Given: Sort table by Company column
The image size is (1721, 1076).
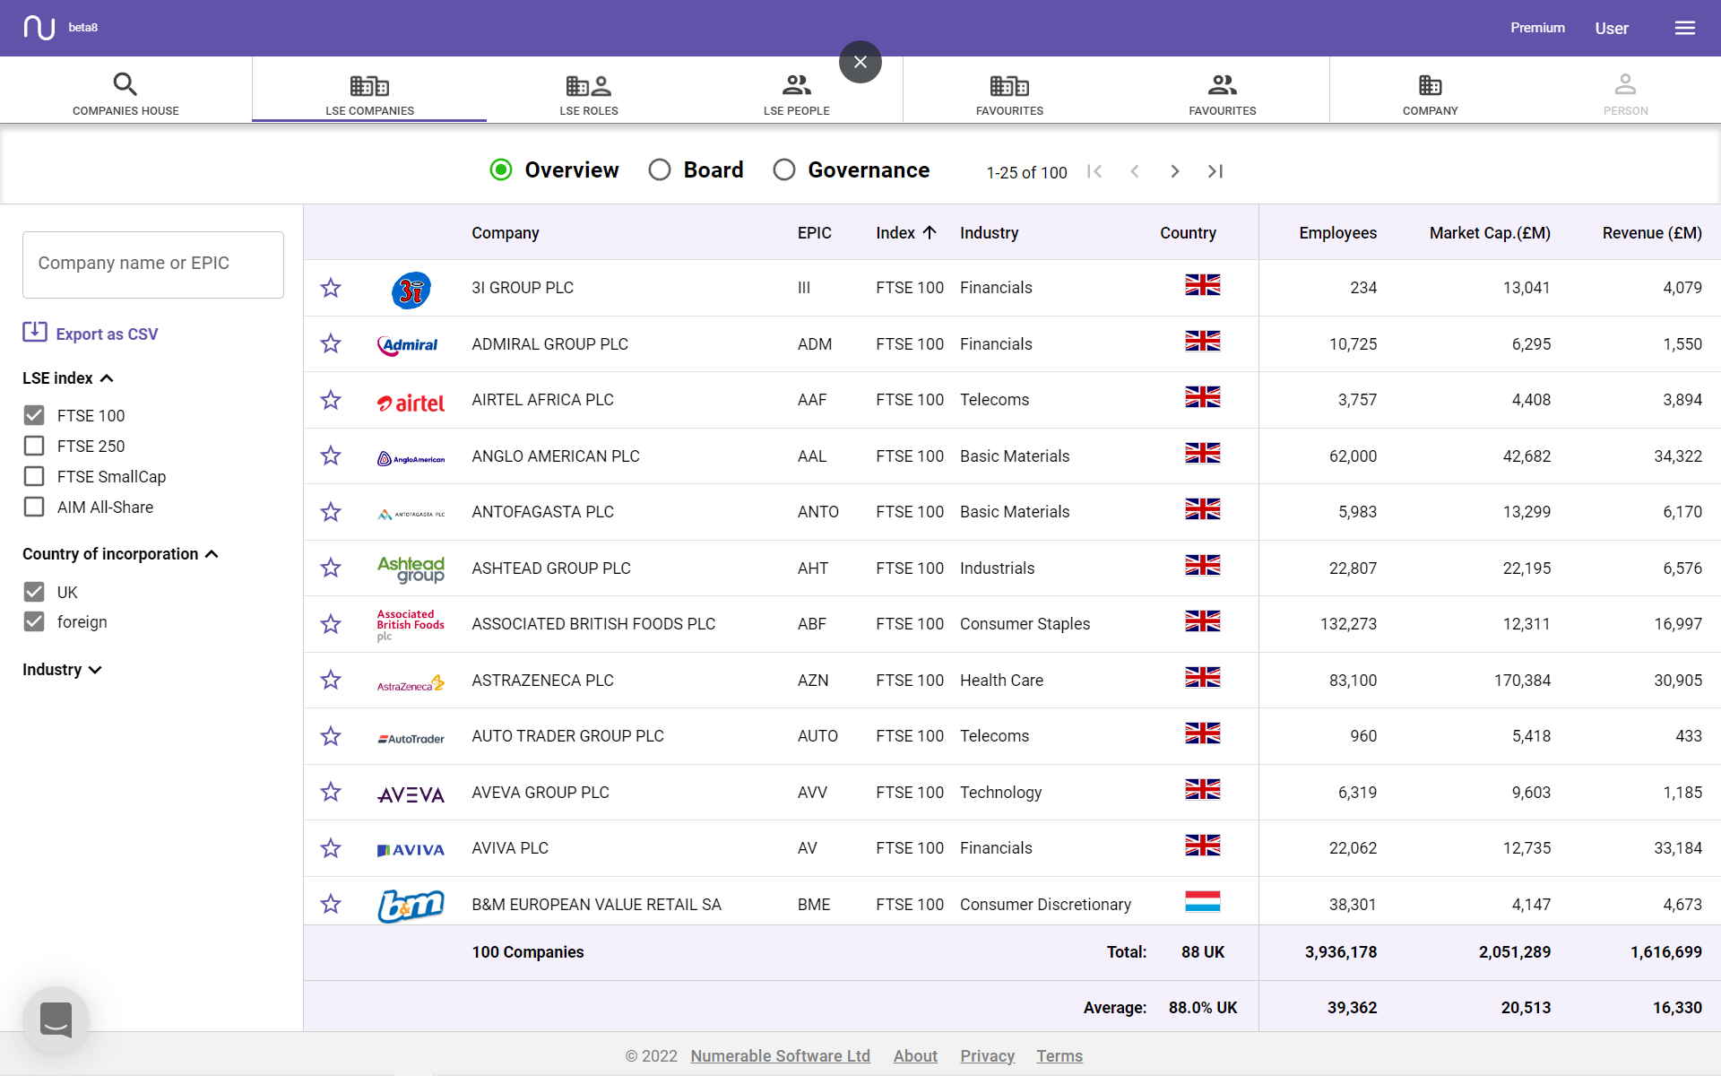Looking at the screenshot, I should coord(506,233).
